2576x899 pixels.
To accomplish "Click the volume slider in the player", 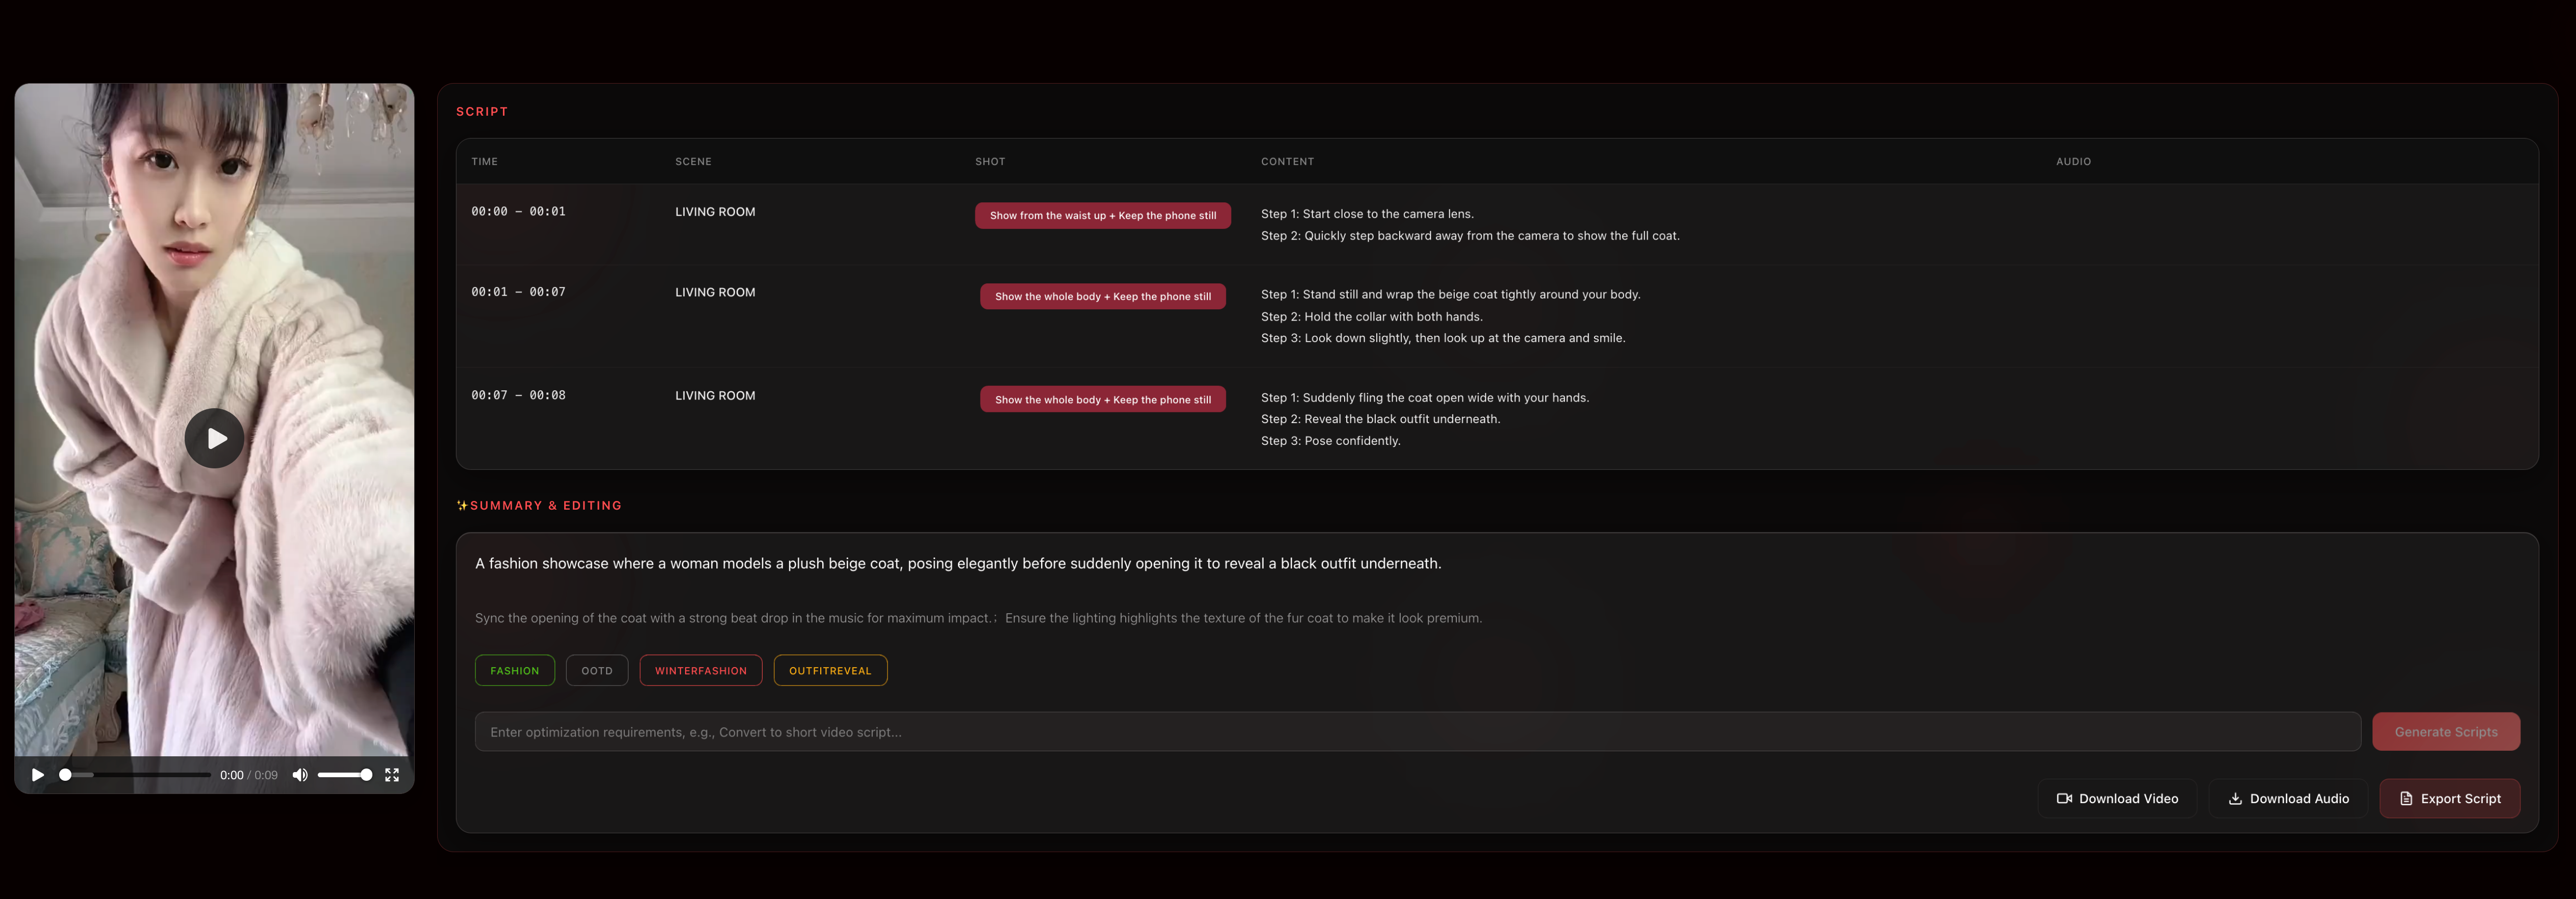I will click(345, 774).
